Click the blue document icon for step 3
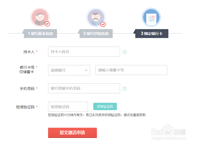 coord(151,17)
